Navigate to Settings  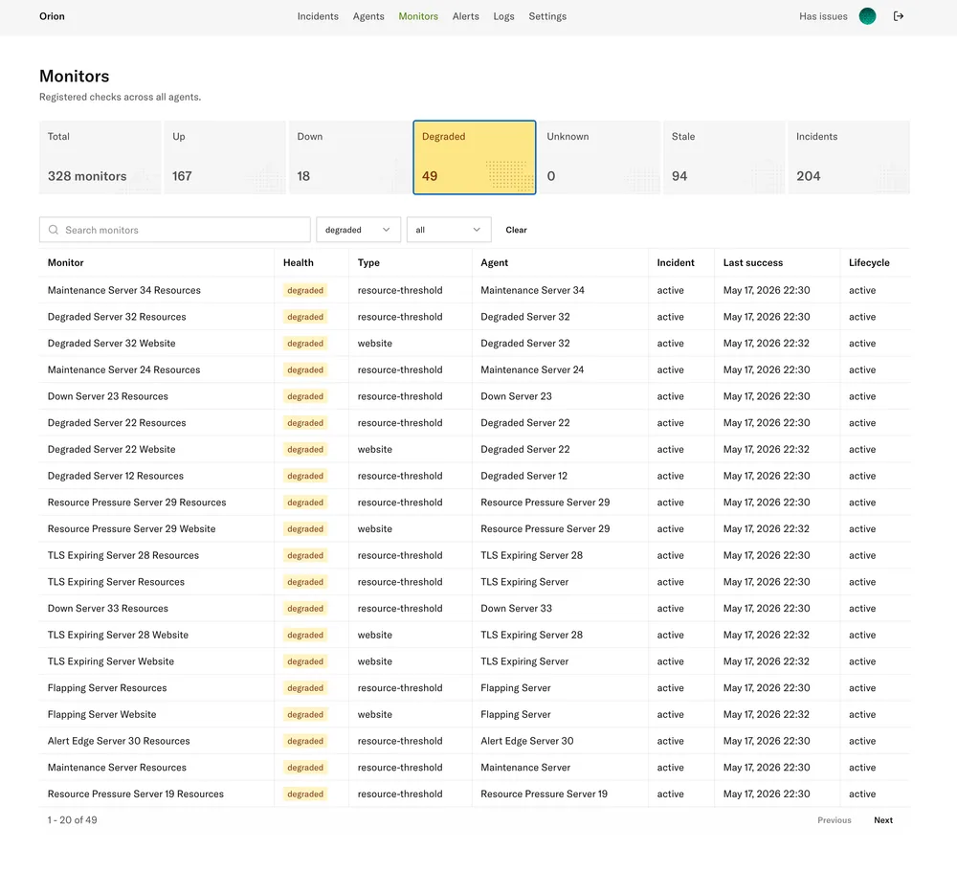point(547,16)
